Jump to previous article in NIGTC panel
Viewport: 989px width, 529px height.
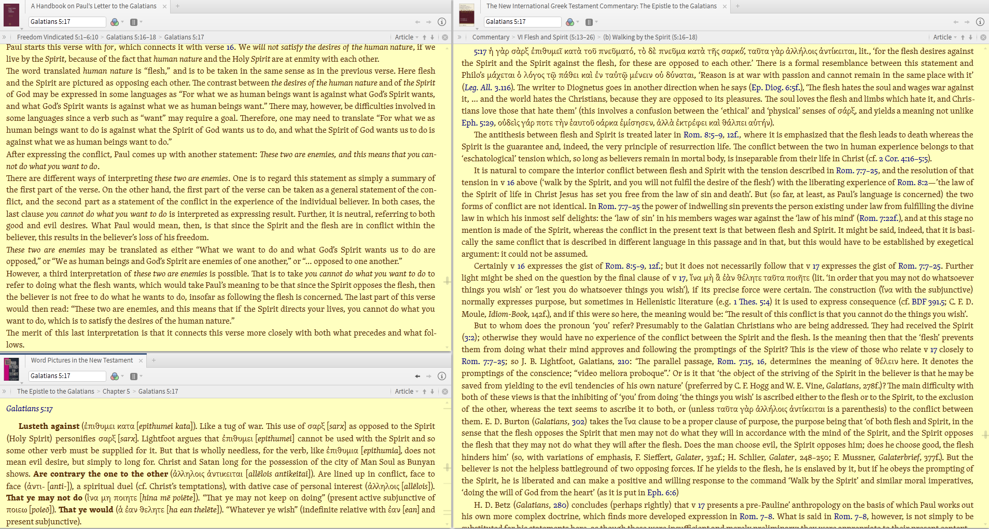(x=963, y=37)
